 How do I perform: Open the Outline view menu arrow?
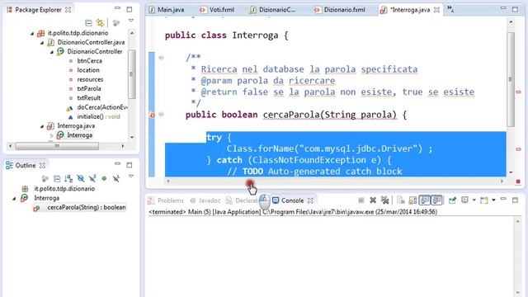point(130,177)
